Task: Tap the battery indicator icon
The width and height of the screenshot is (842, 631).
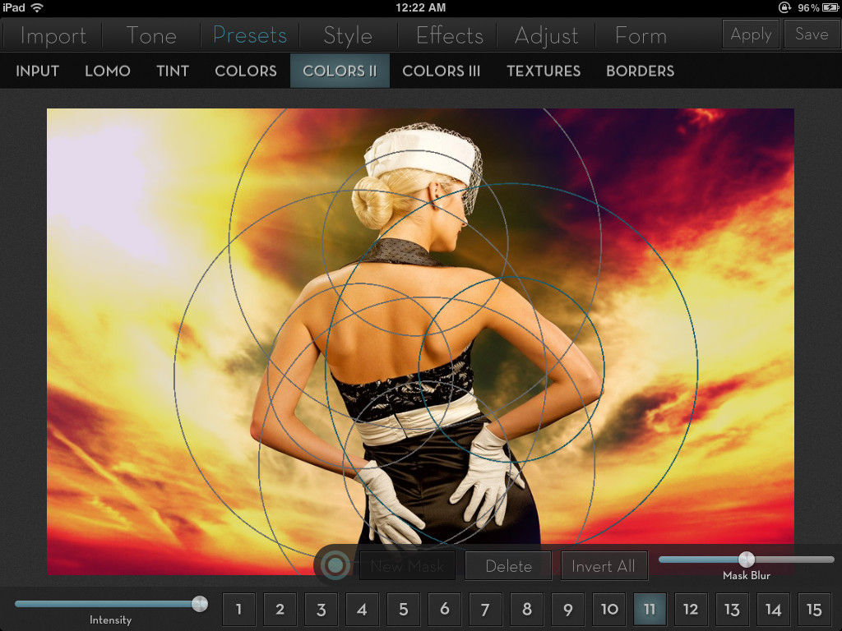Action: click(x=830, y=7)
